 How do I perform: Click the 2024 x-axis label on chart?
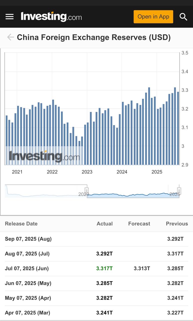point(122,172)
